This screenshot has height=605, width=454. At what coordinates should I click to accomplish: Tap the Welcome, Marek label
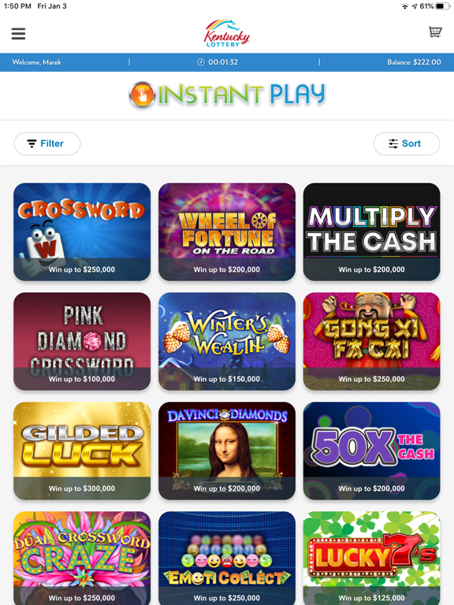pos(37,62)
